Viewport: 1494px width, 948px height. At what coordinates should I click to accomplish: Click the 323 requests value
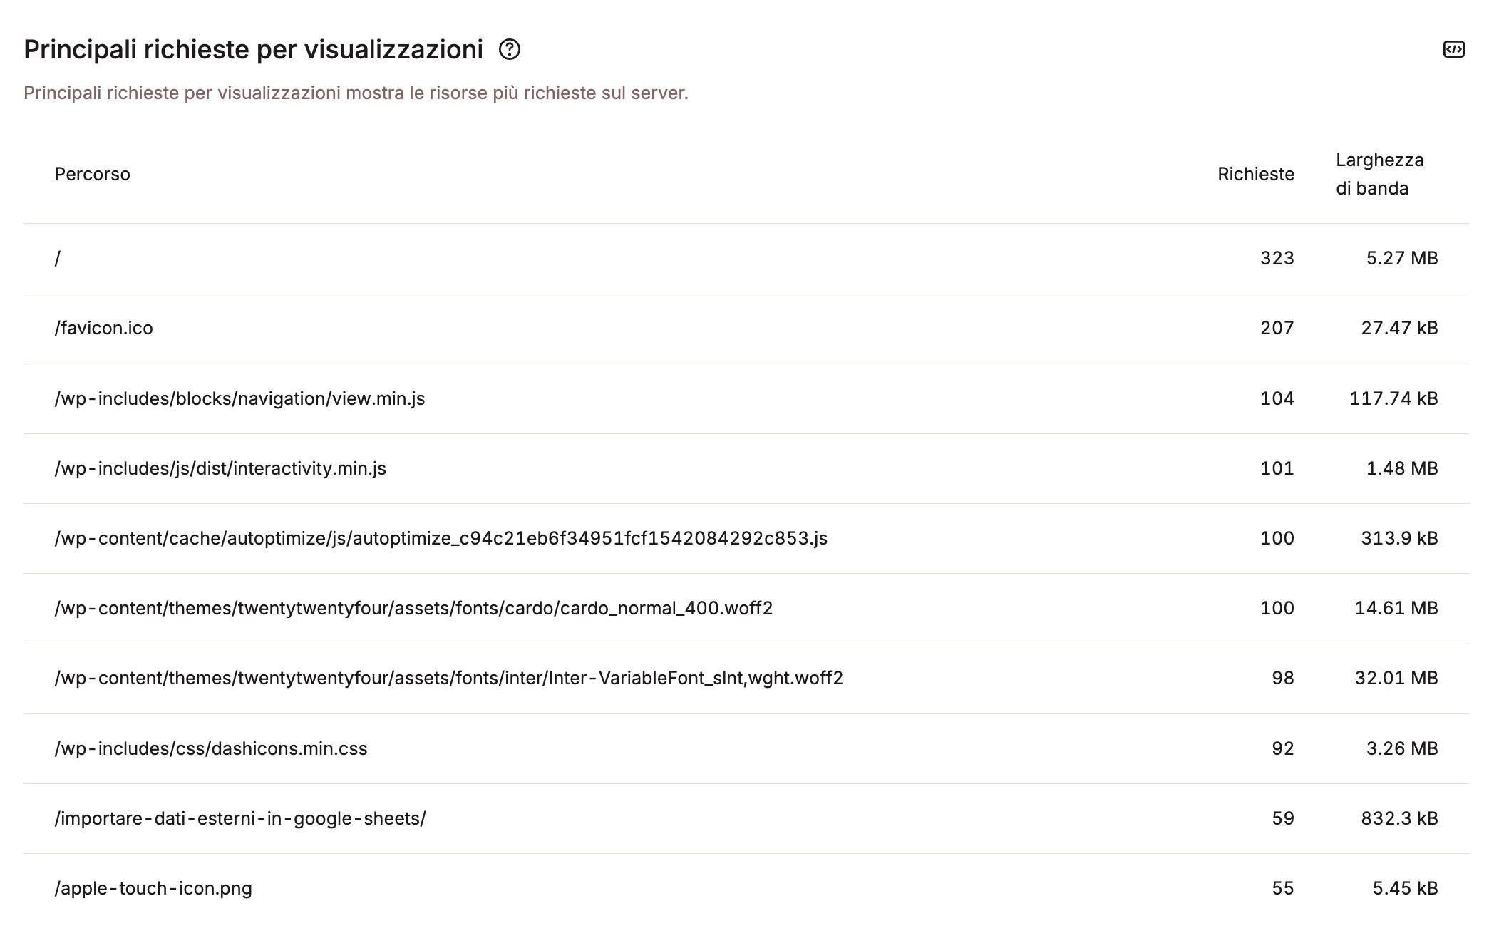click(x=1277, y=259)
